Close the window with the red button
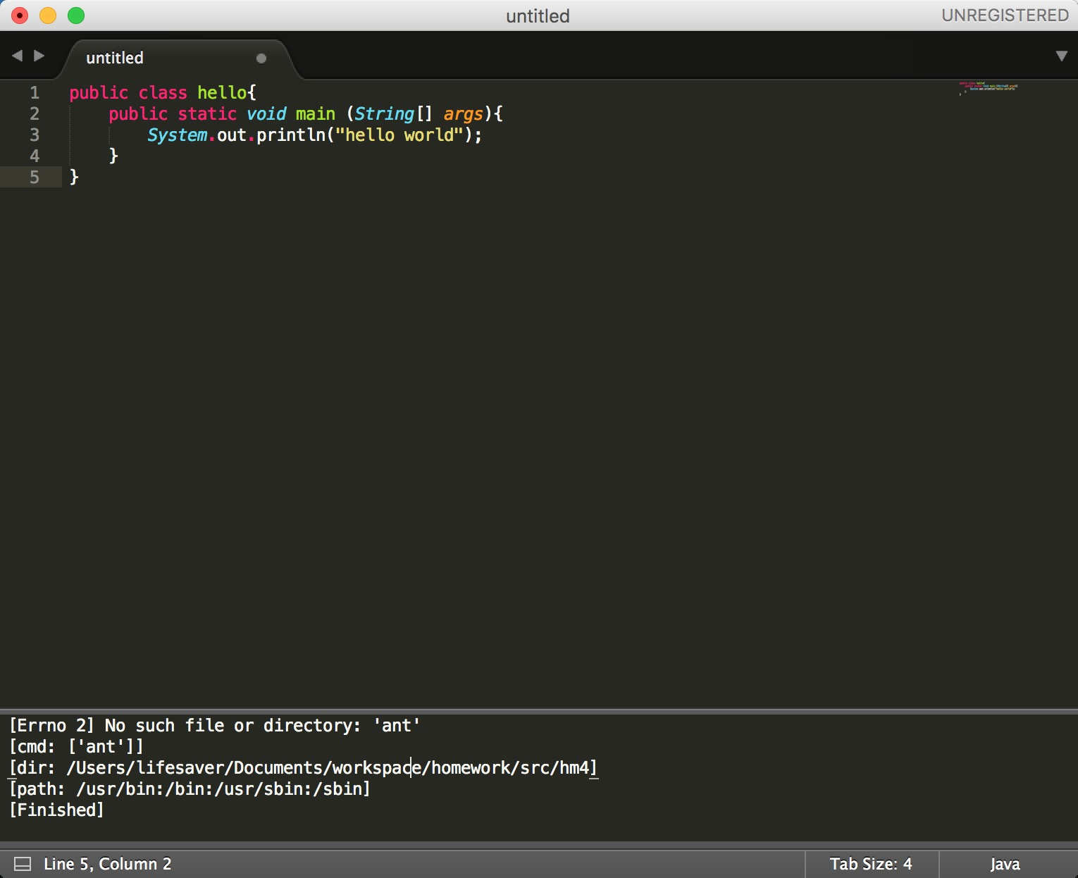 tap(20, 16)
